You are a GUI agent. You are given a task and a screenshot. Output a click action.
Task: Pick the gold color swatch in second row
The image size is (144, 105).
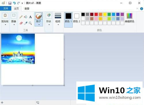(x=101, y=19)
